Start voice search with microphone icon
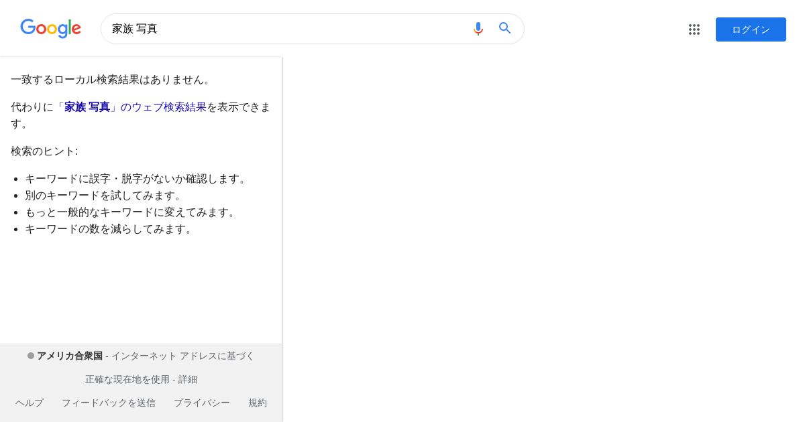805x422 pixels. click(x=478, y=29)
